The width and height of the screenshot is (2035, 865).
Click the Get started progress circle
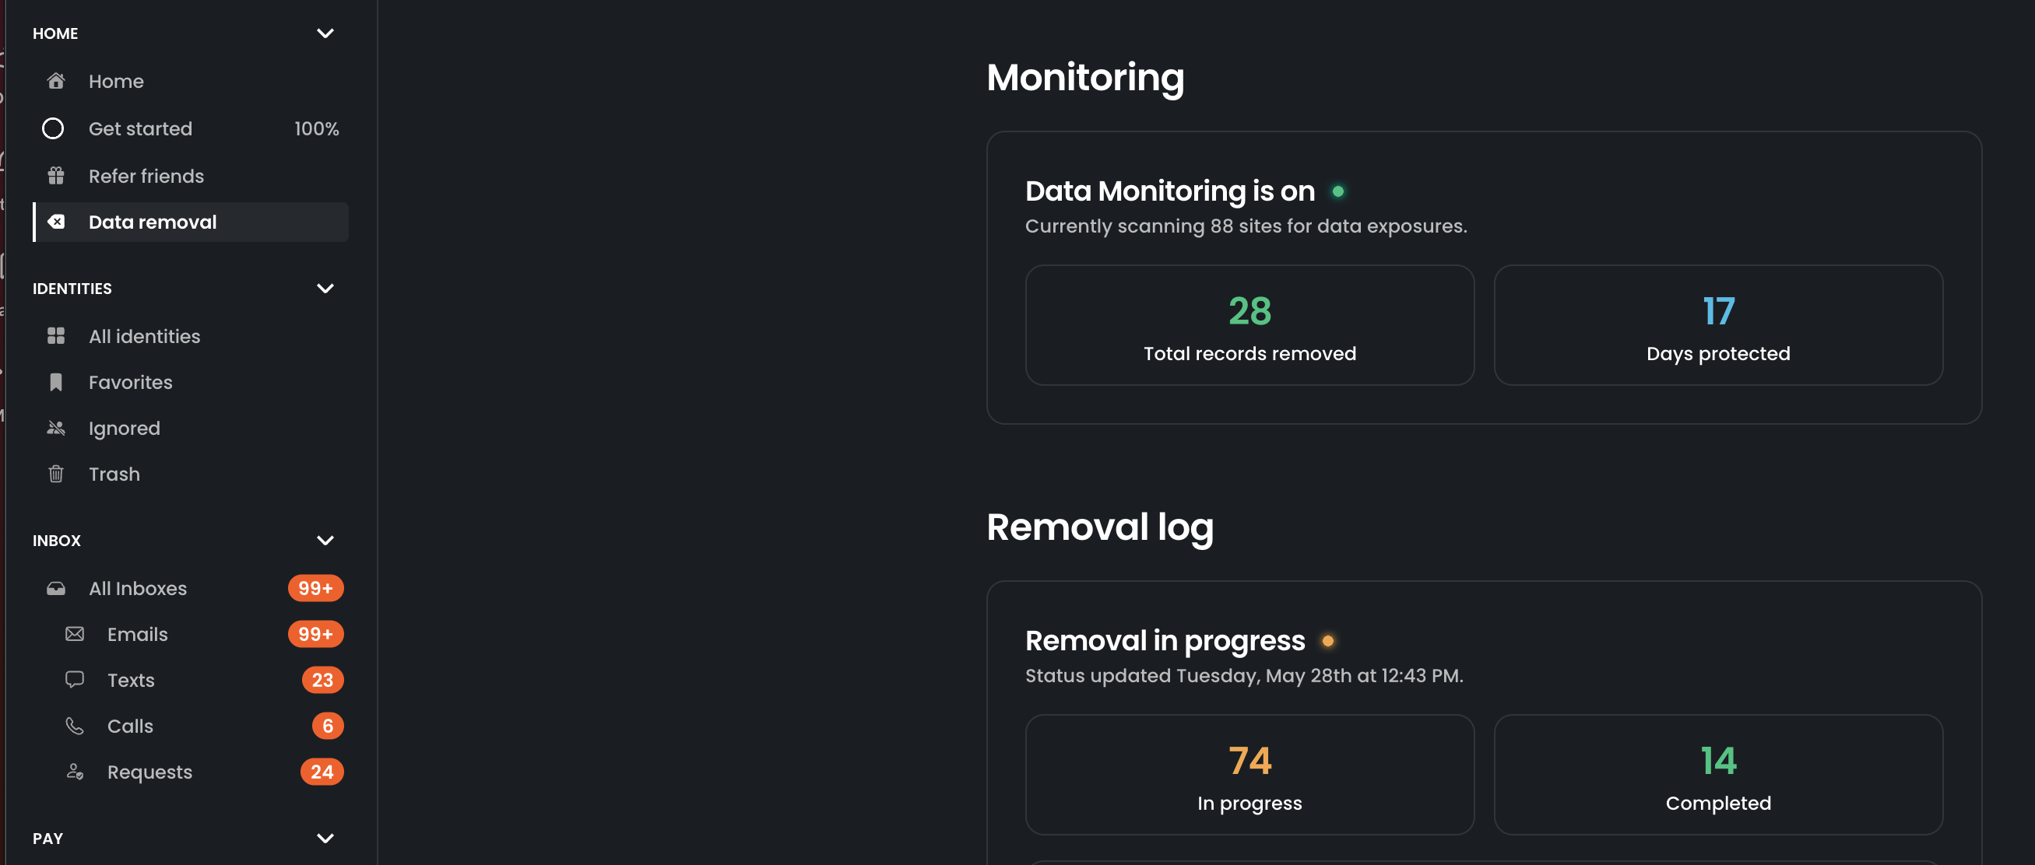point(53,128)
